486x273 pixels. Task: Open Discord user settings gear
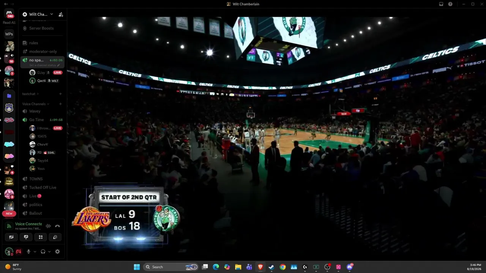[x=57, y=251]
